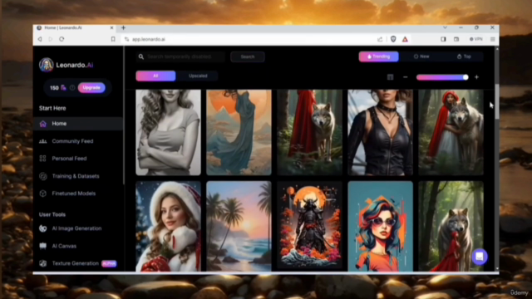Image resolution: width=532 pixels, height=299 pixels.
Task: Select the Trending filter
Action: pyautogui.click(x=379, y=56)
